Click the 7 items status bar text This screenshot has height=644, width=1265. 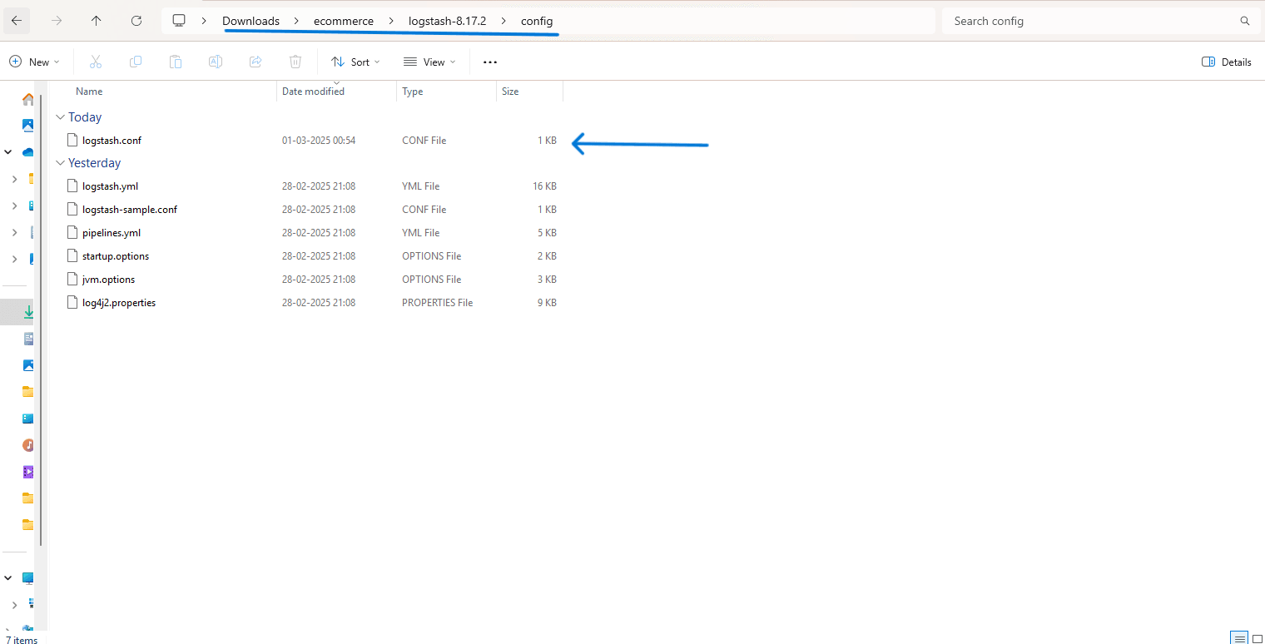pos(22,640)
